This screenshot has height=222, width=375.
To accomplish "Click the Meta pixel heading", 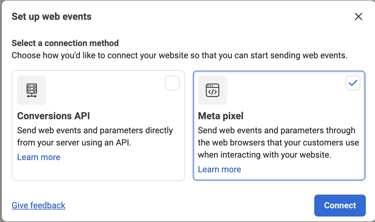I will (x=221, y=116).
